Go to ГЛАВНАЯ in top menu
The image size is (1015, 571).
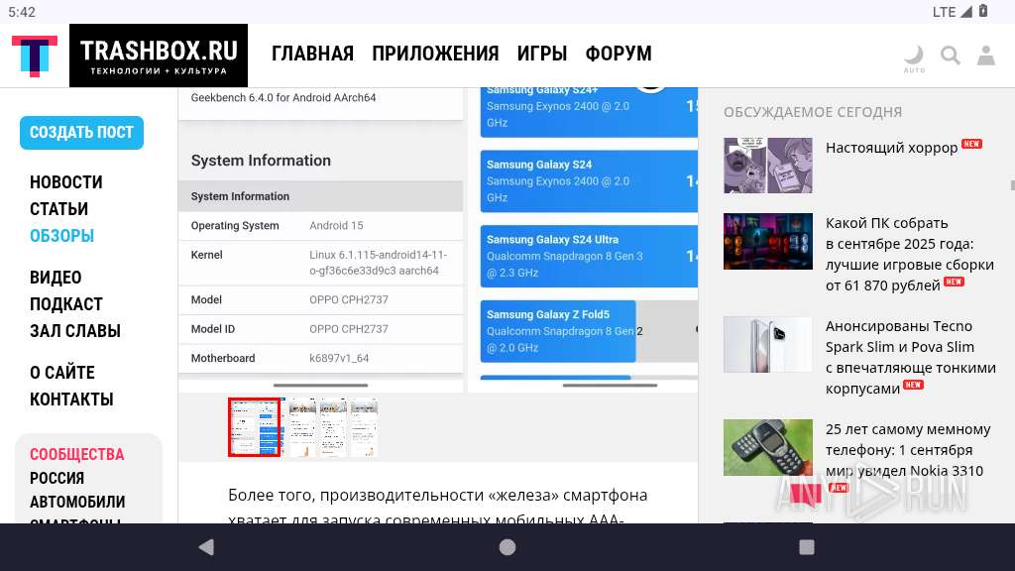coord(312,54)
